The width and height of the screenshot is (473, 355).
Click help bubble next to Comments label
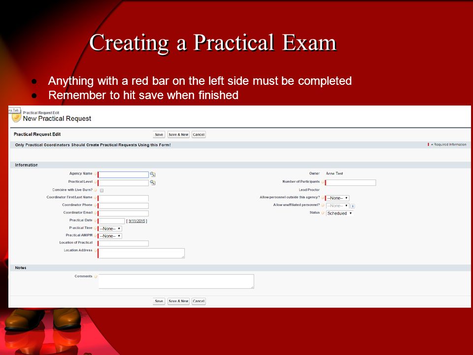click(x=96, y=277)
